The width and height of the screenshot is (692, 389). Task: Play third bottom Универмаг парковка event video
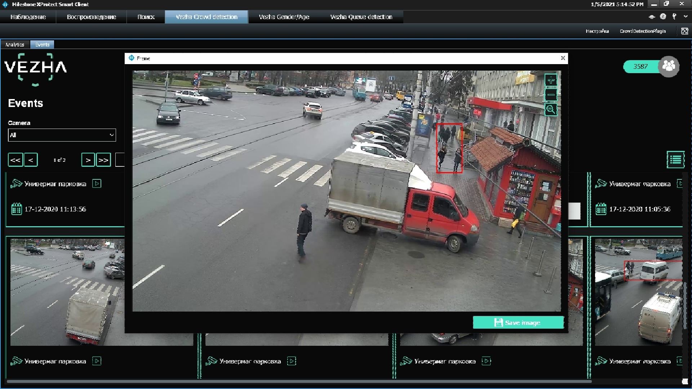pyautogui.click(x=486, y=361)
